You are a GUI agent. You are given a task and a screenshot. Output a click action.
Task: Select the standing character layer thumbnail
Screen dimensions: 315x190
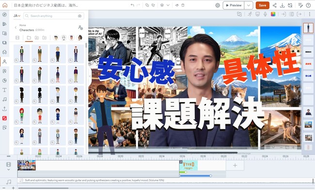point(308,28)
